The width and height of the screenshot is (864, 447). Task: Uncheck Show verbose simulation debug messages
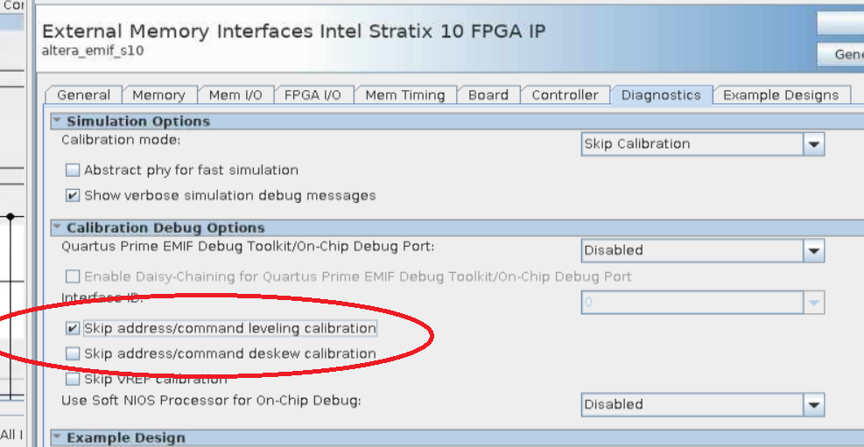click(x=74, y=196)
